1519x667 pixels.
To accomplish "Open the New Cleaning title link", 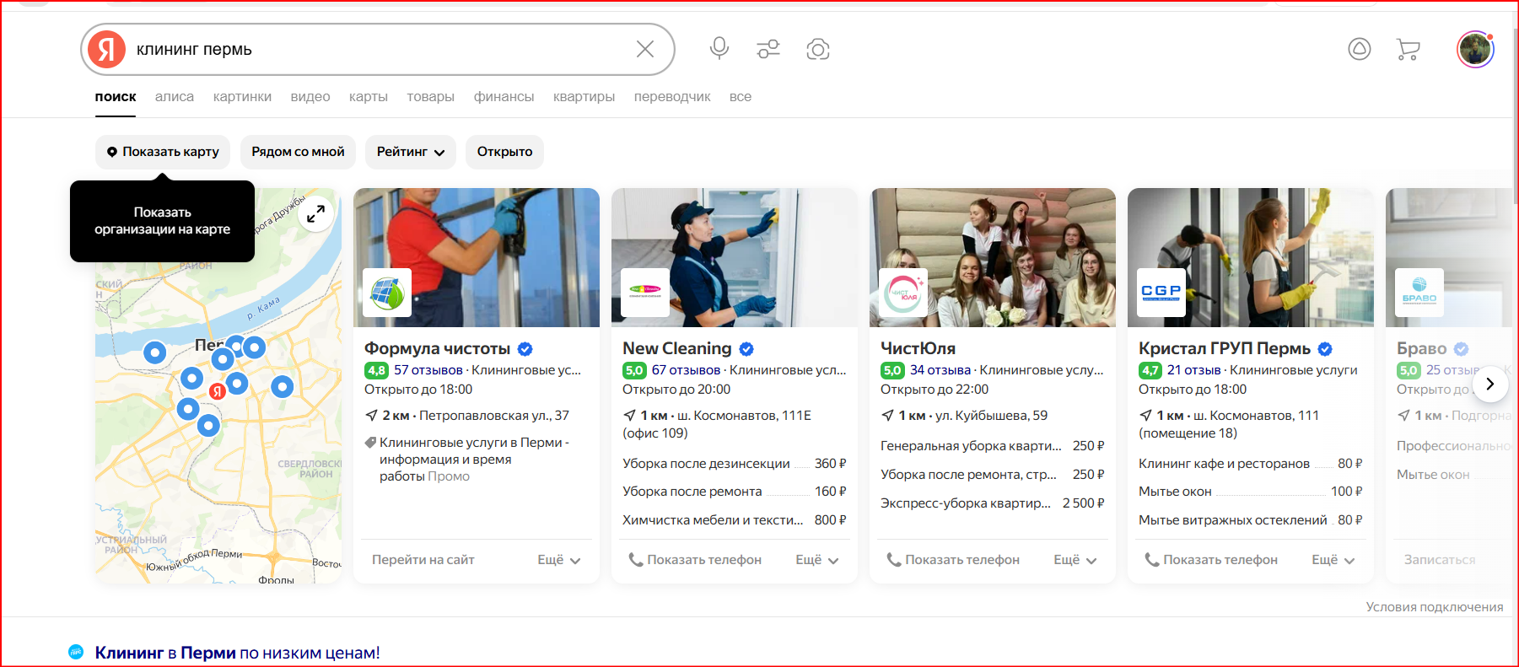I will [x=677, y=349].
